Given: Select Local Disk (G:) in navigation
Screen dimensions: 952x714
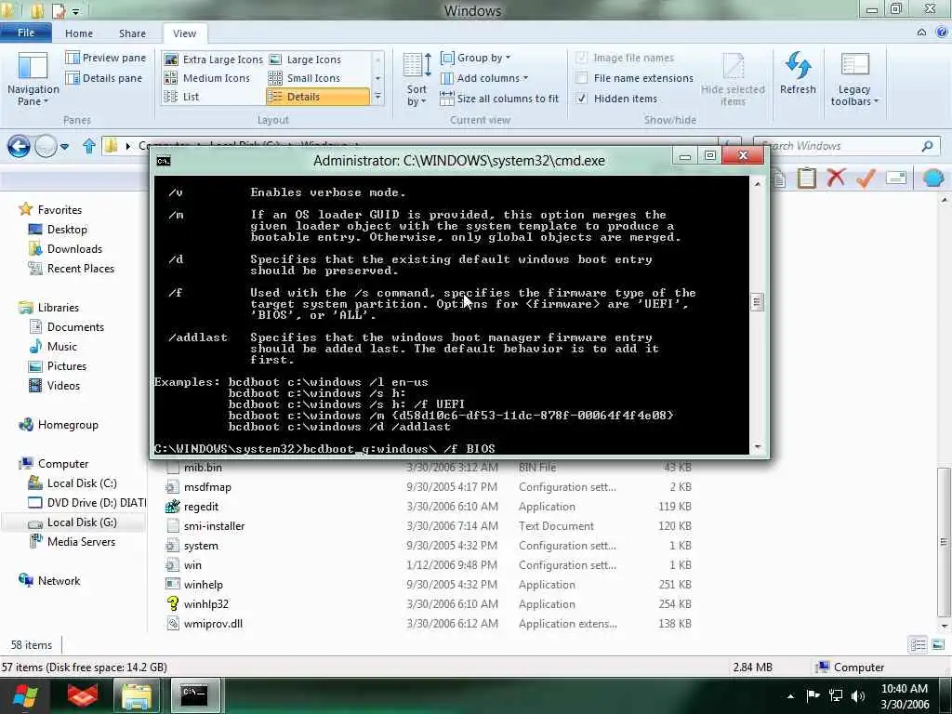Looking at the screenshot, I should 82,522.
